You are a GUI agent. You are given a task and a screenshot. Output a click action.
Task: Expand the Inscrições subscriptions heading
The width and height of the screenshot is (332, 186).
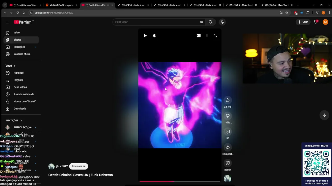coord(14,120)
